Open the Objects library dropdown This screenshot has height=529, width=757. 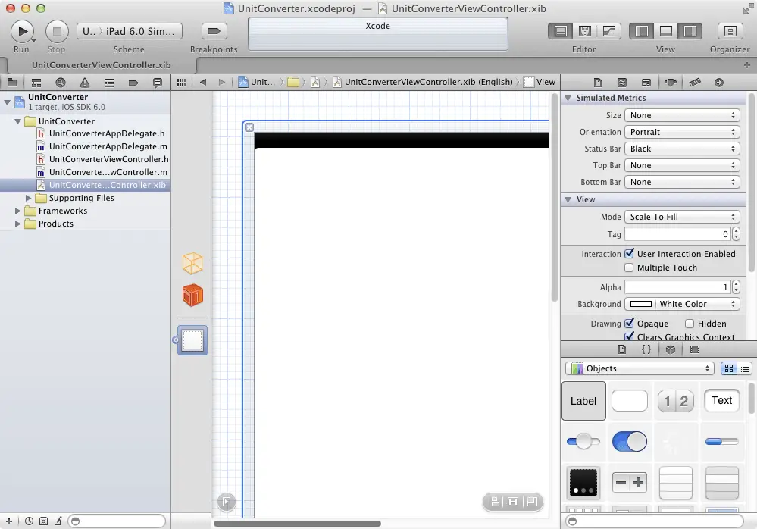coord(640,368)
